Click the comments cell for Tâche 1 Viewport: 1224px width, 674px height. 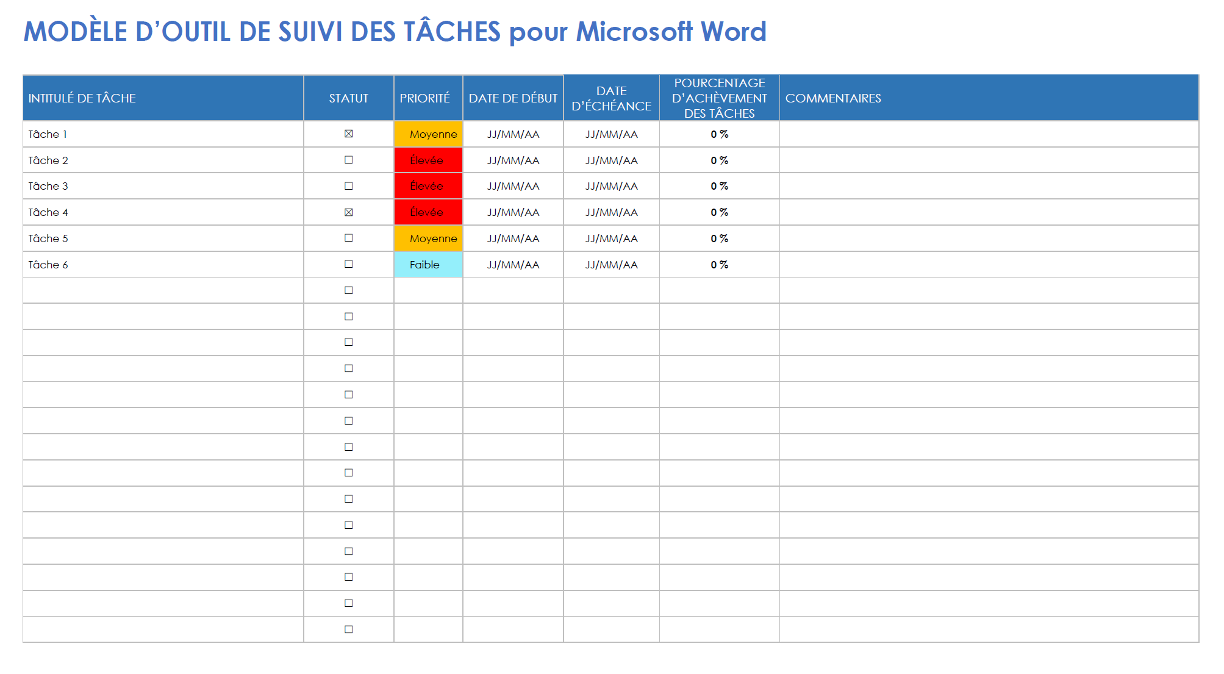(989, 134)
